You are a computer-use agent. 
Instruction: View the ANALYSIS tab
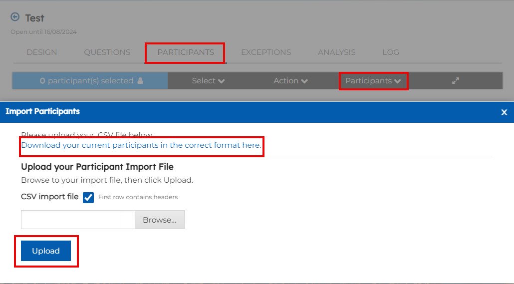pos(337,52)
